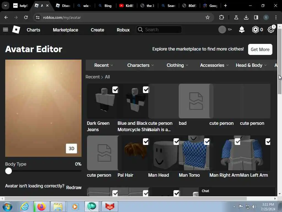Screen dimensions: 282x212
Task: Open site information icon in address bar
Action: coord(37,17)
